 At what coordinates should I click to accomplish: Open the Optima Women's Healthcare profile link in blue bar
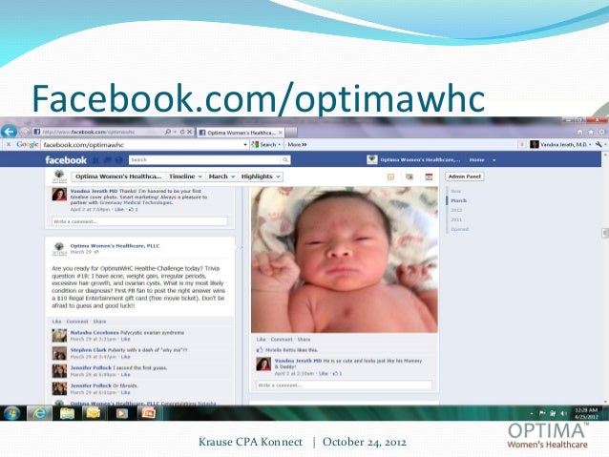point(413,160)
